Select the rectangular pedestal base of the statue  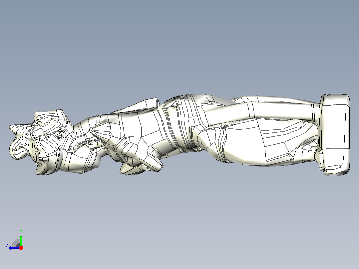[335, 134]
